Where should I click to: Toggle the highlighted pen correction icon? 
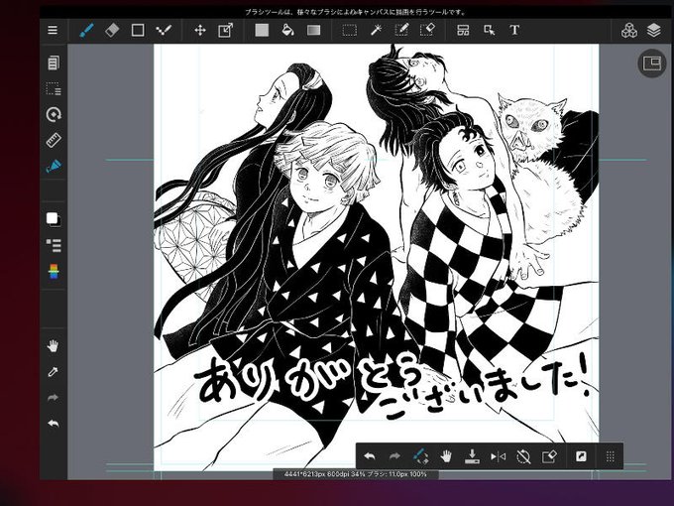[x=54, y=166]
